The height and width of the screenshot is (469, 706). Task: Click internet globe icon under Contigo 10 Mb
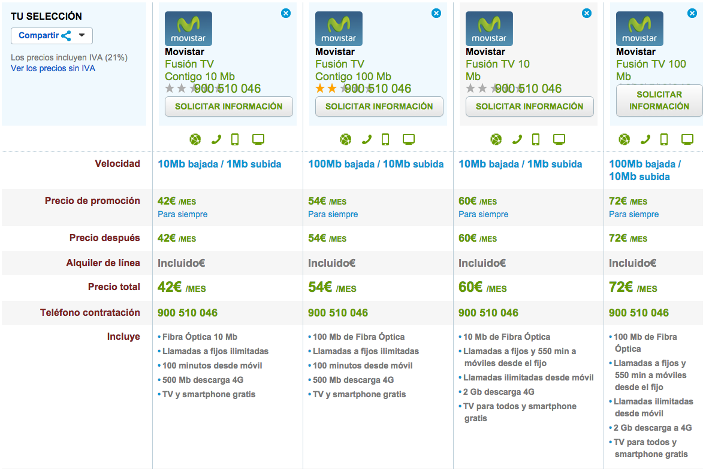click(x=195, y=140)
